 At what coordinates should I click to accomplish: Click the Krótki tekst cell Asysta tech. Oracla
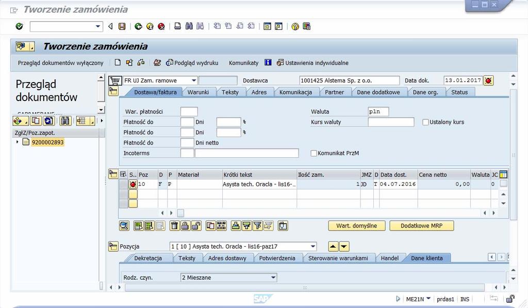click(259, 184)
